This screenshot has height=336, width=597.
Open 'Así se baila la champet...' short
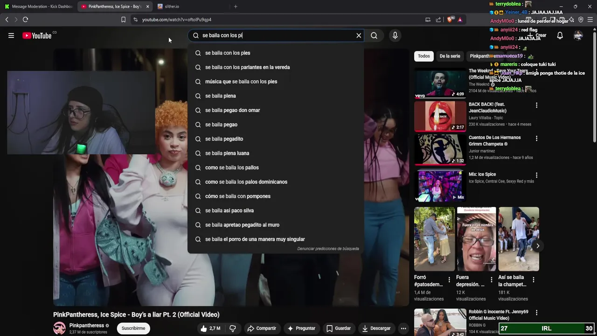coord(519,239)
